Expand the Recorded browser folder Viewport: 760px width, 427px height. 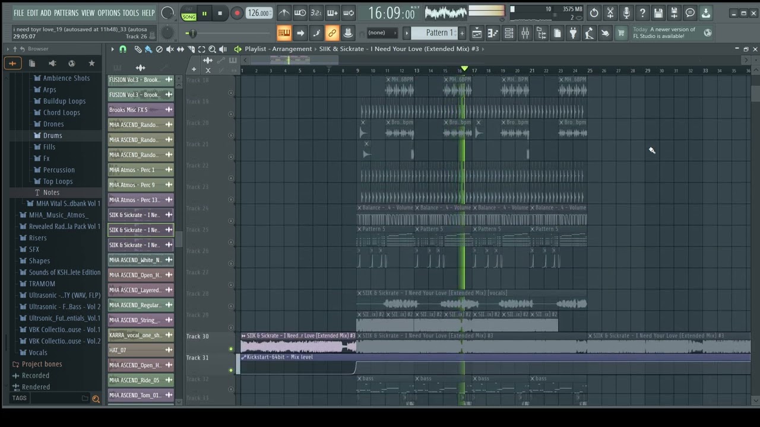36,375
